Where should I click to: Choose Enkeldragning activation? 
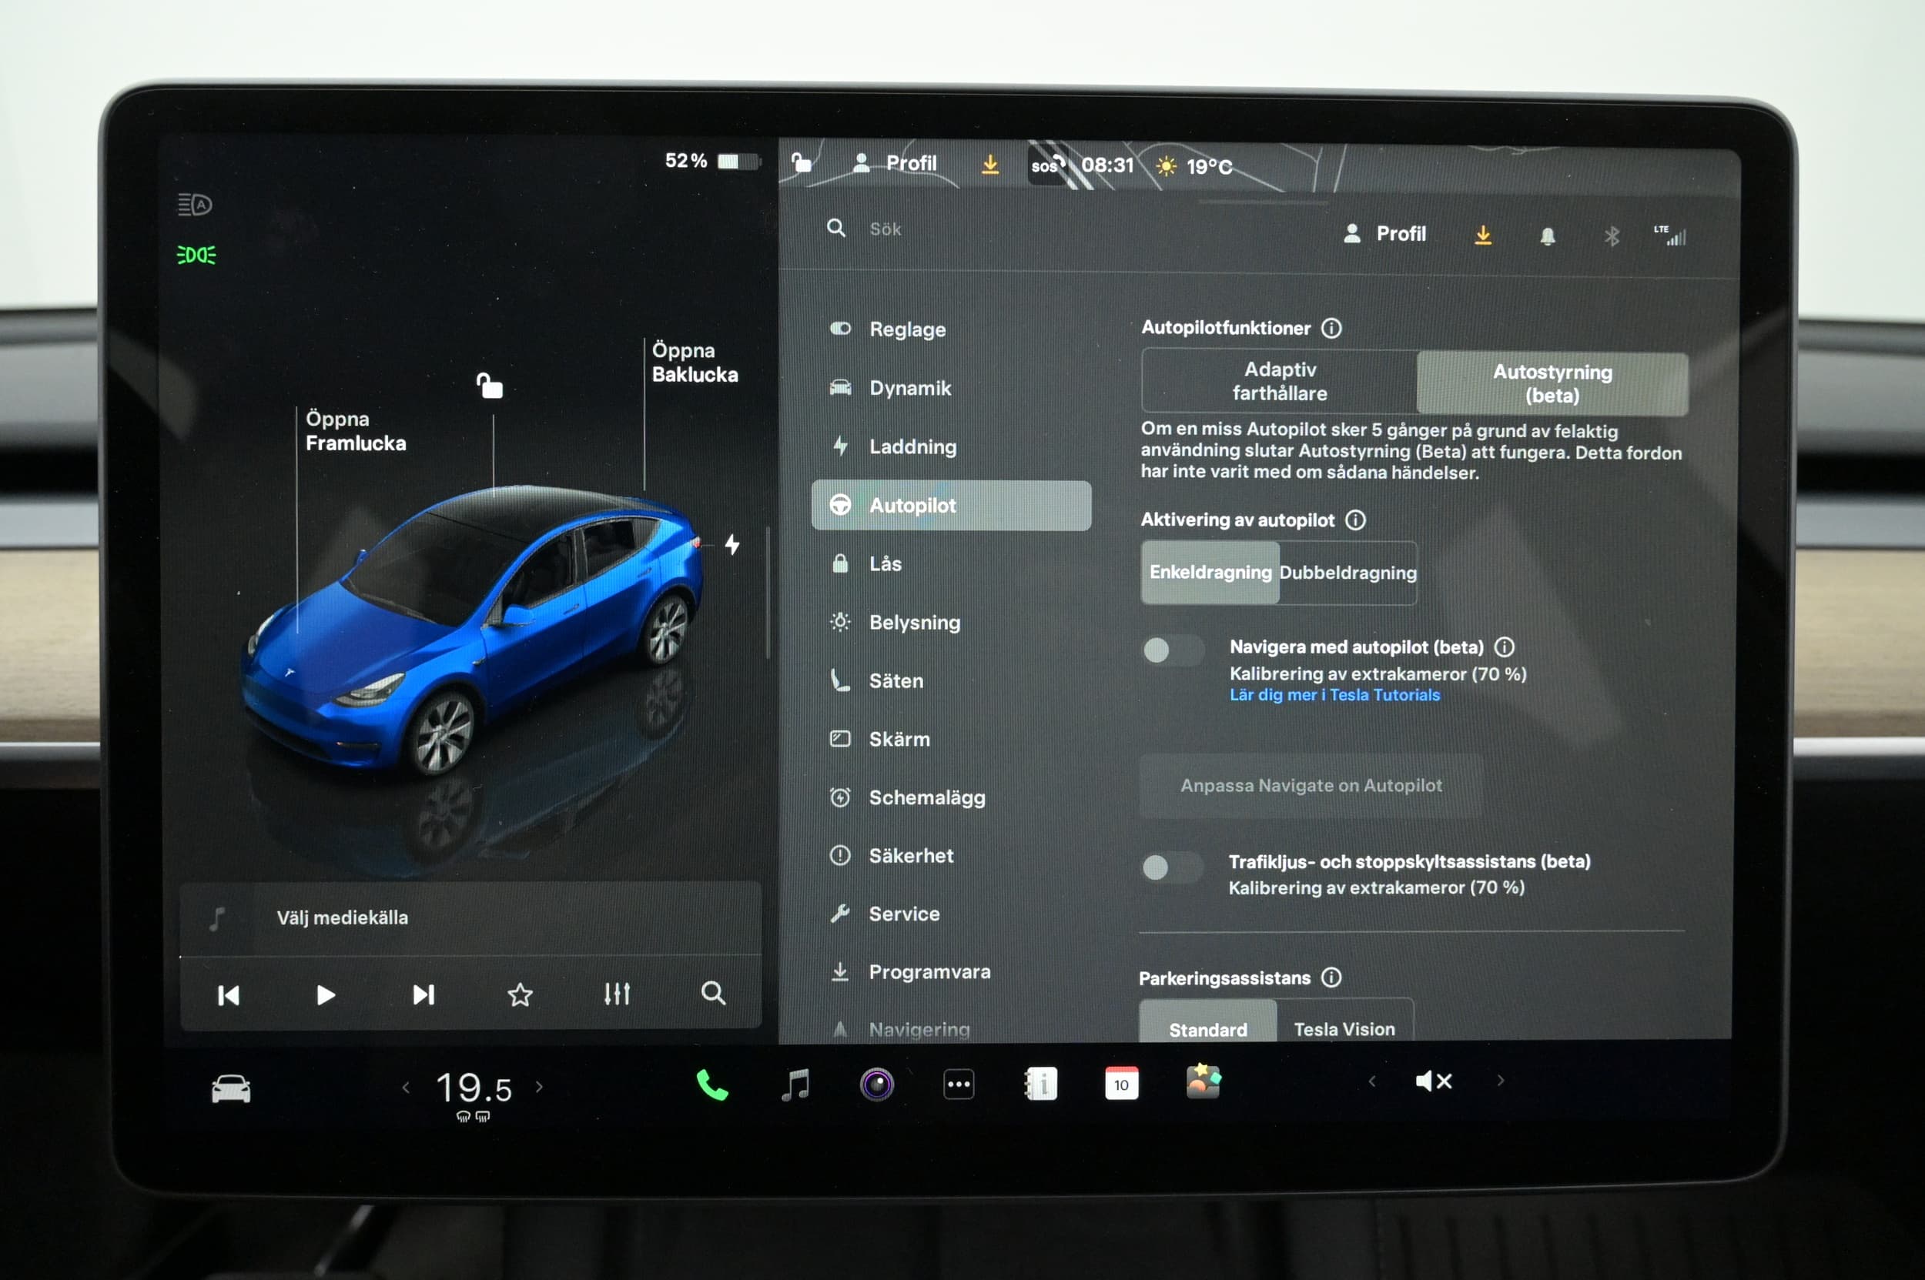click(1210, 572)
